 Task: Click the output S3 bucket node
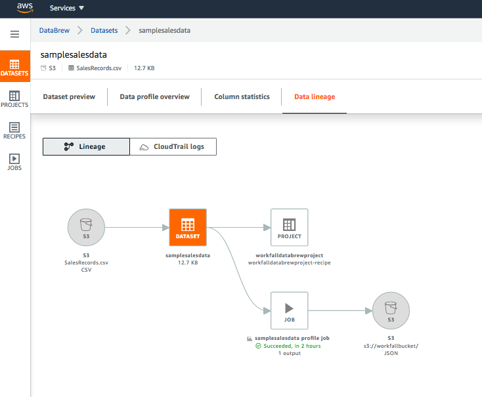(391, 310)
